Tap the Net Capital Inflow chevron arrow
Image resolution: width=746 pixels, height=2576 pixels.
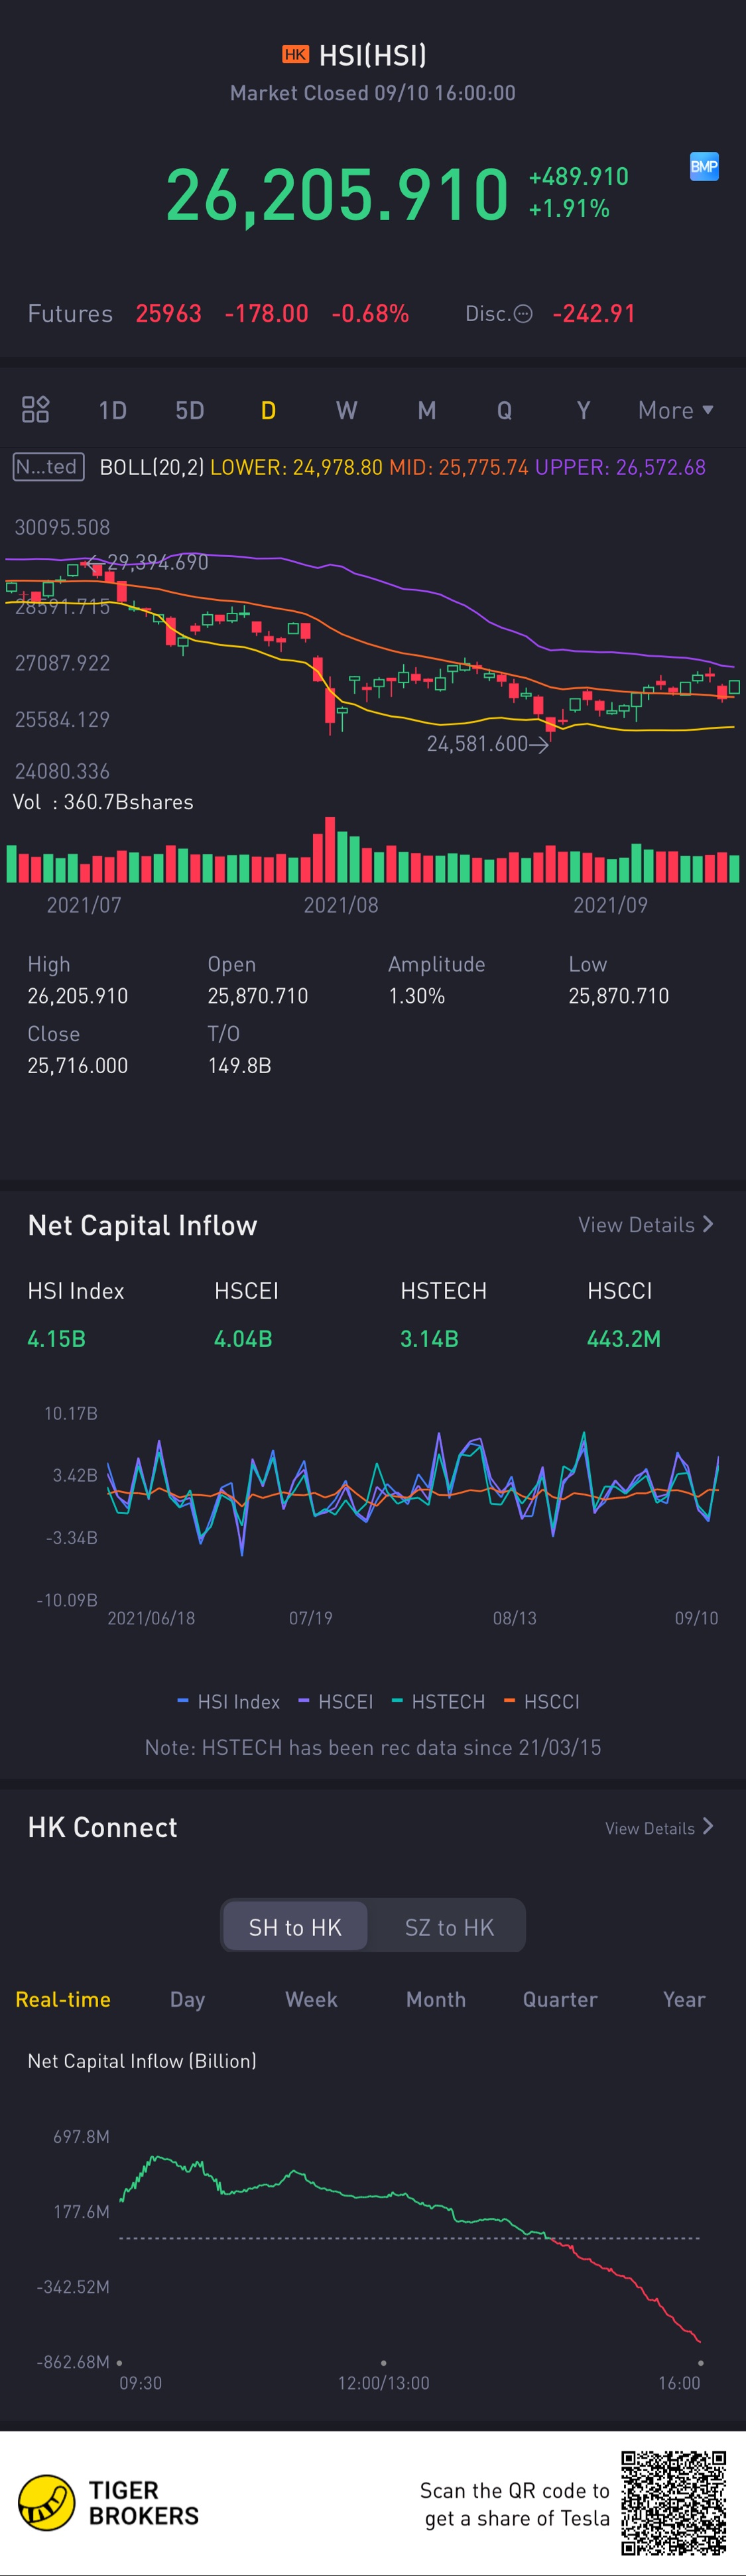[709, 1224]
